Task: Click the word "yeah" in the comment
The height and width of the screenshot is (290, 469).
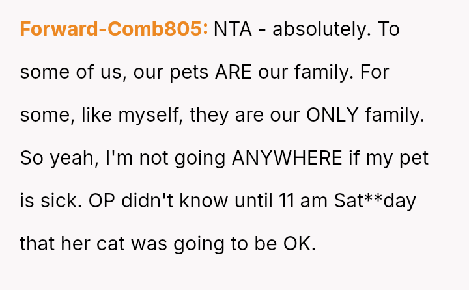Action: (x=73, y=158)
